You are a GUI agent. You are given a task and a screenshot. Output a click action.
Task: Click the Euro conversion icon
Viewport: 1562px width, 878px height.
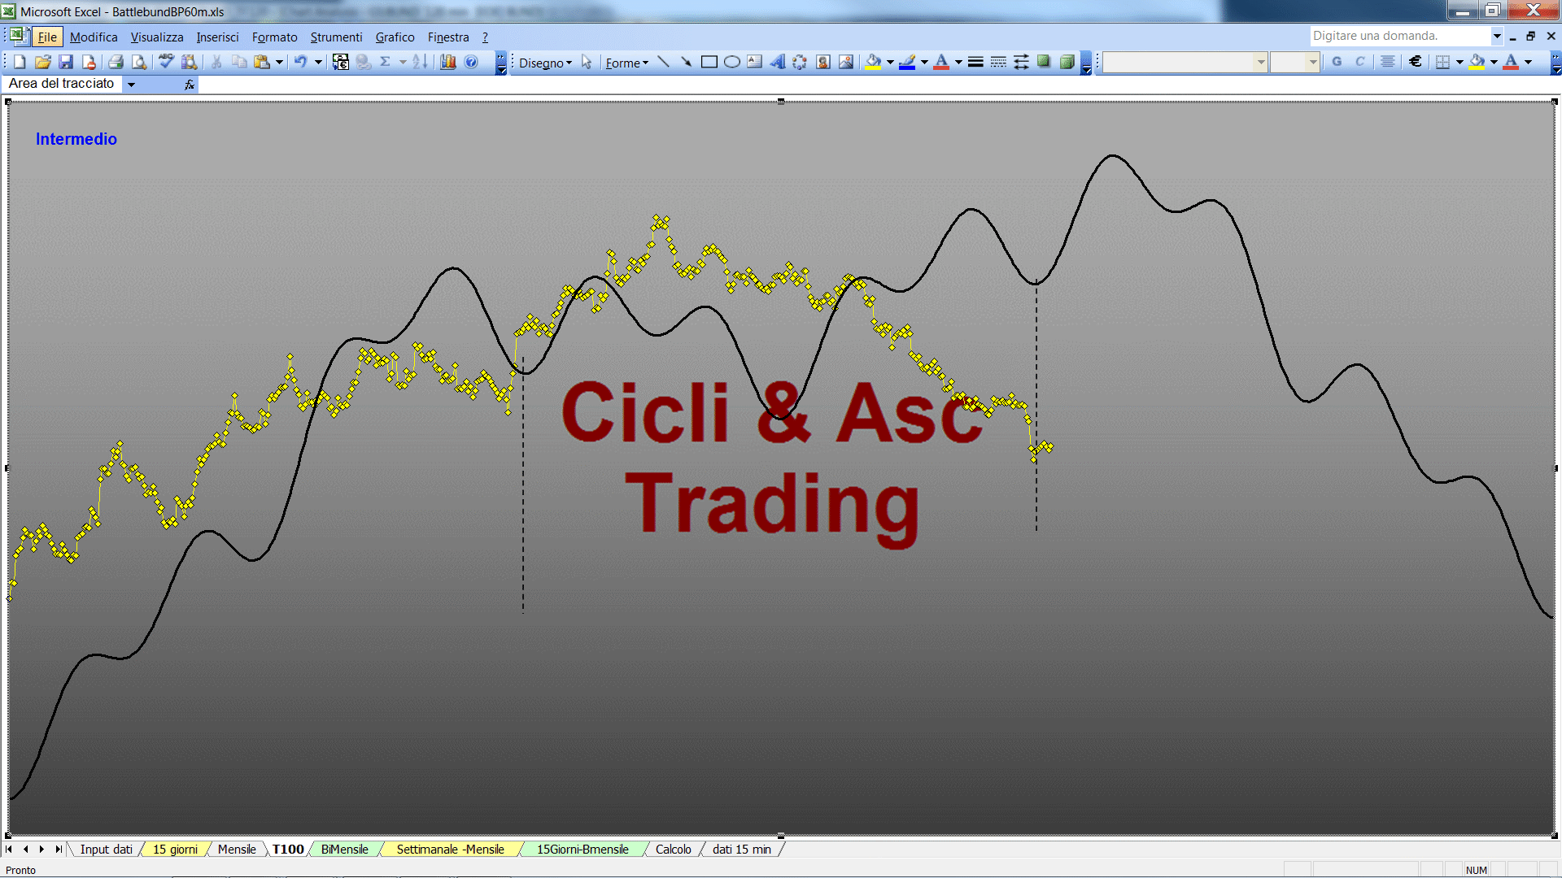click(341, 62)
